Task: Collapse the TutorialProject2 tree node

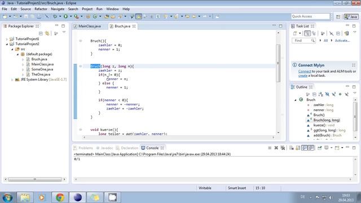Action: coord(7,44)
